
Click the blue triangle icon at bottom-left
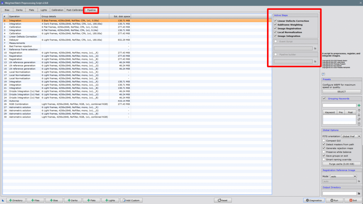3,200
